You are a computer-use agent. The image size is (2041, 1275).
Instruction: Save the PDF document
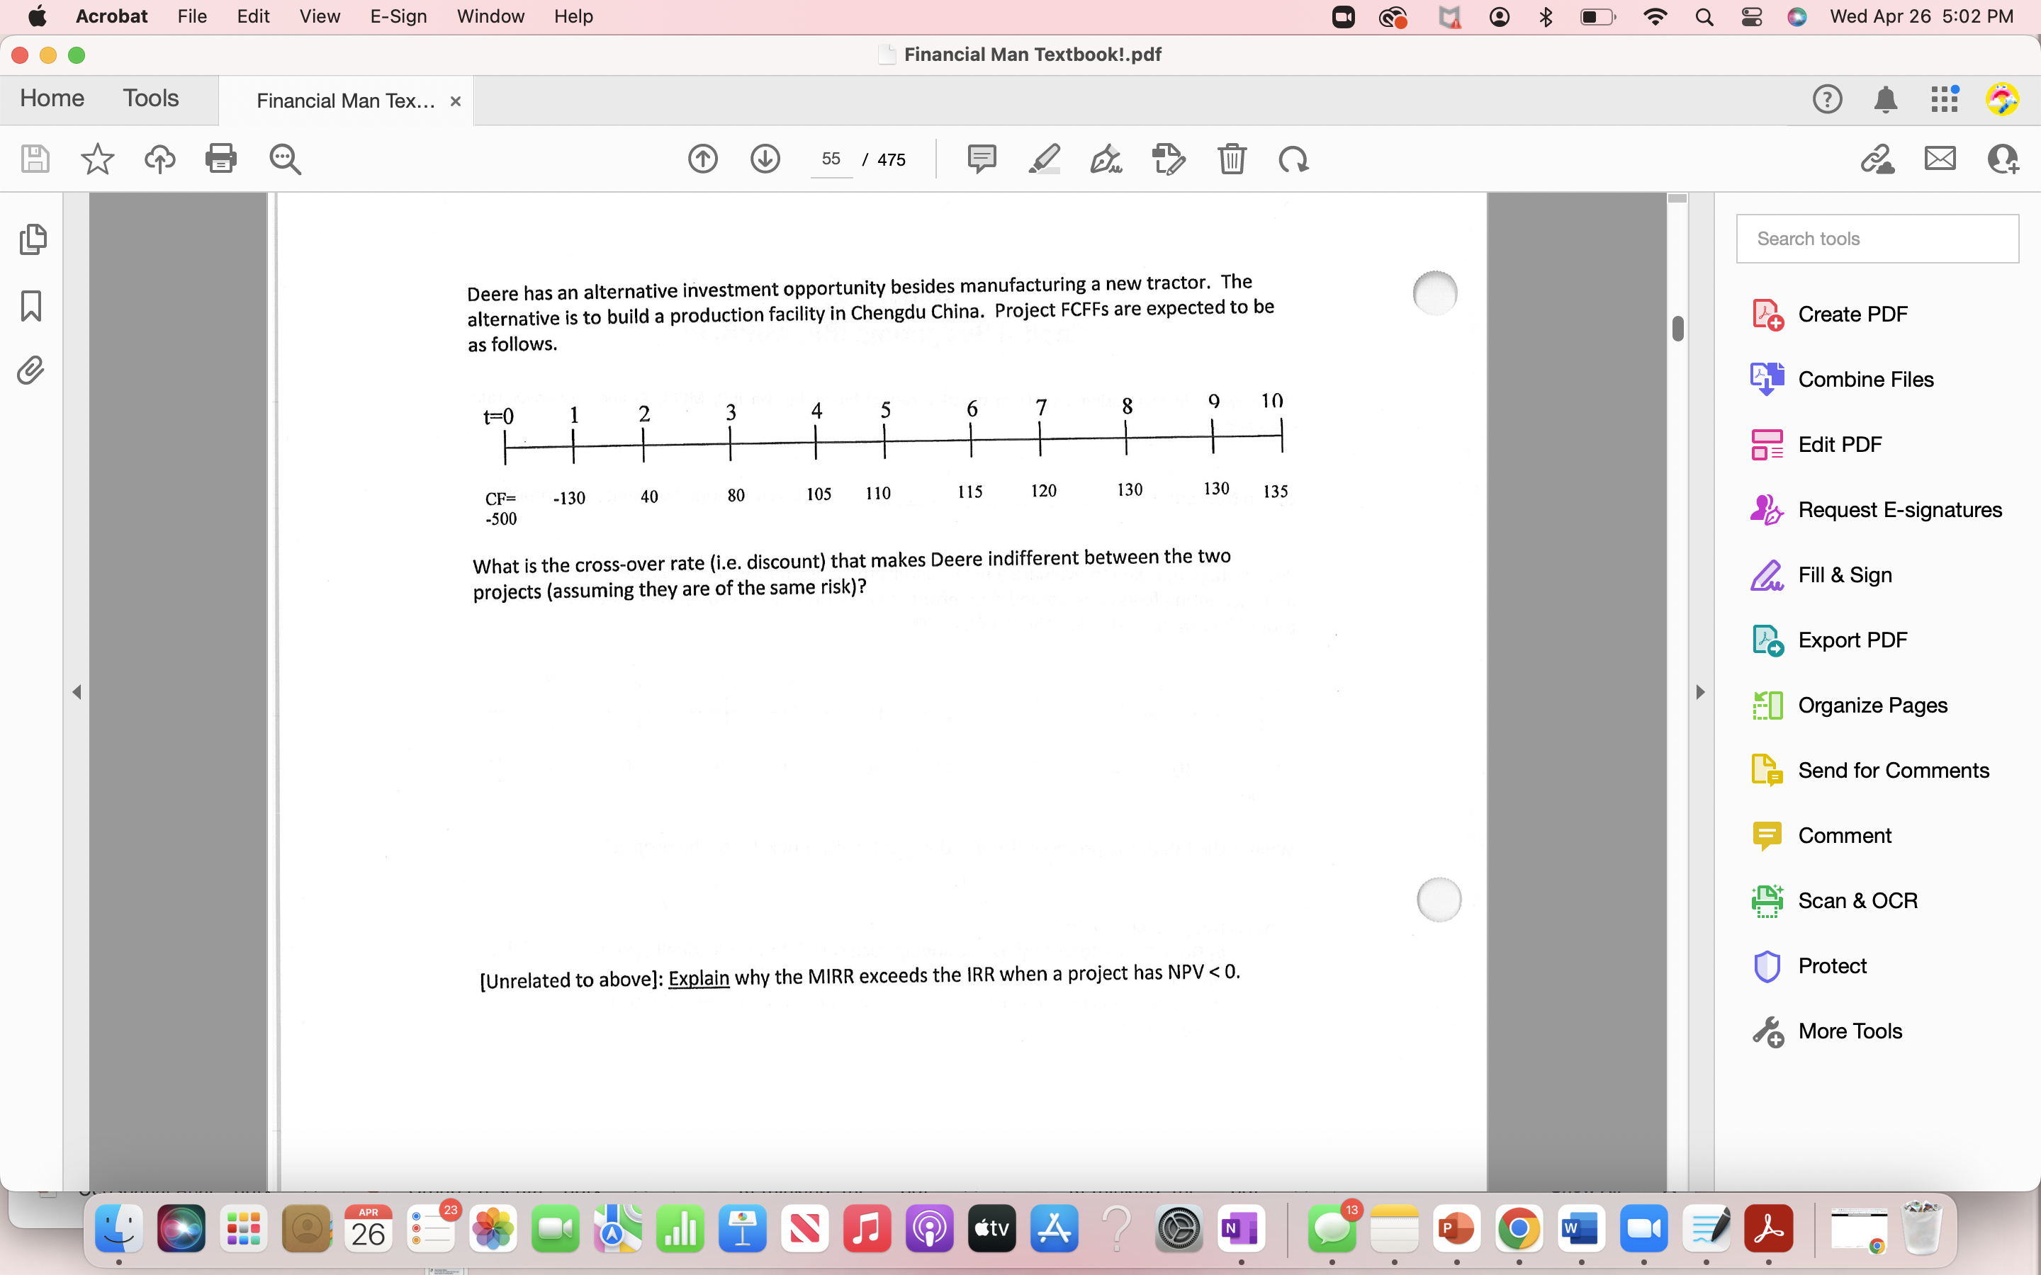[x=34, y=159]
